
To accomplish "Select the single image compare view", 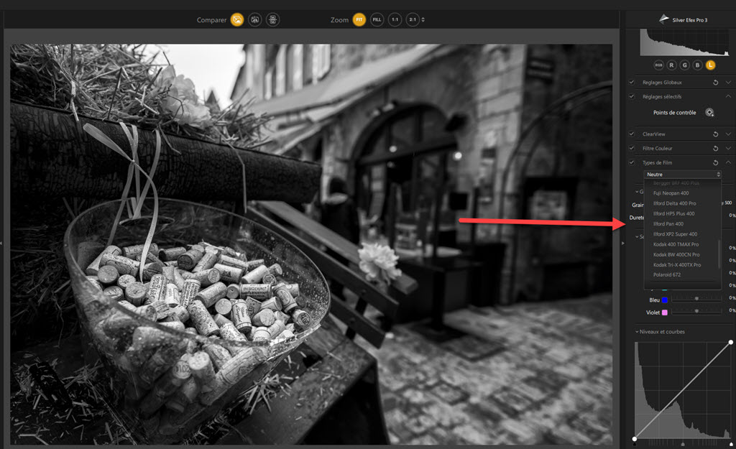I will click(237, 19).
